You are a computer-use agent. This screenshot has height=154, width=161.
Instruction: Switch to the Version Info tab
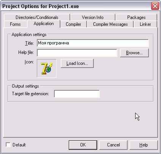93,17
